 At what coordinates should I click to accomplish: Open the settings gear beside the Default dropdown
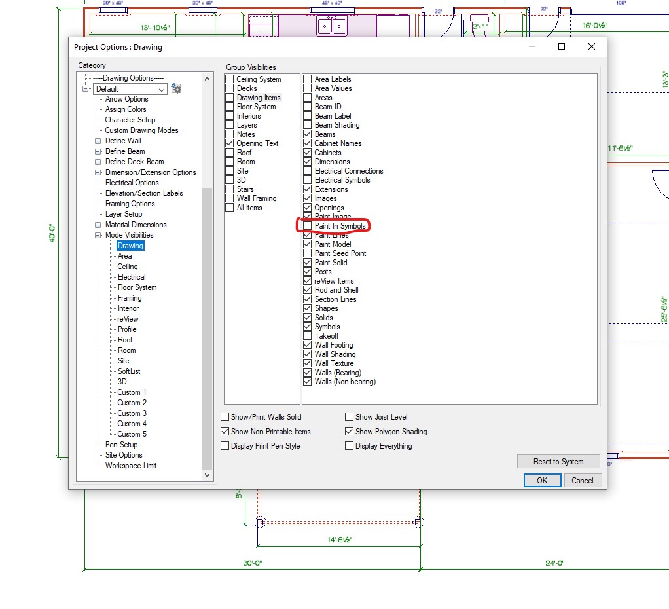click(175, 89)
